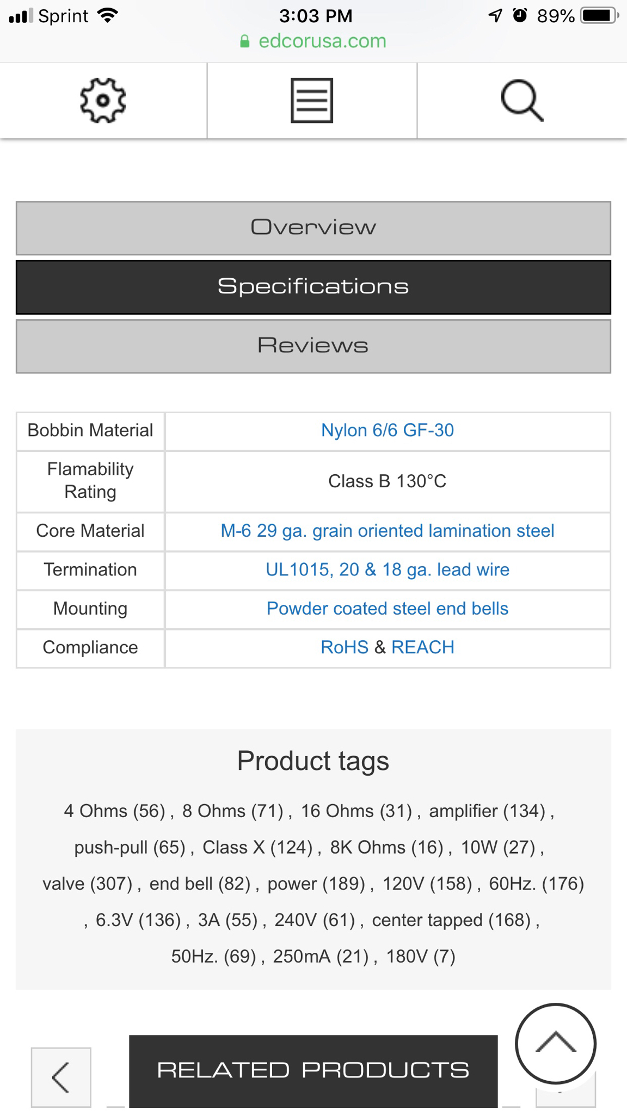This screenshot has width=627, height=1115.
Task: Follow the UL1015 lead wire link
Action: 388,570
